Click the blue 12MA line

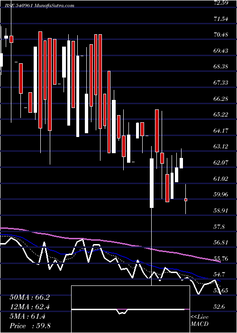[110, 253]
